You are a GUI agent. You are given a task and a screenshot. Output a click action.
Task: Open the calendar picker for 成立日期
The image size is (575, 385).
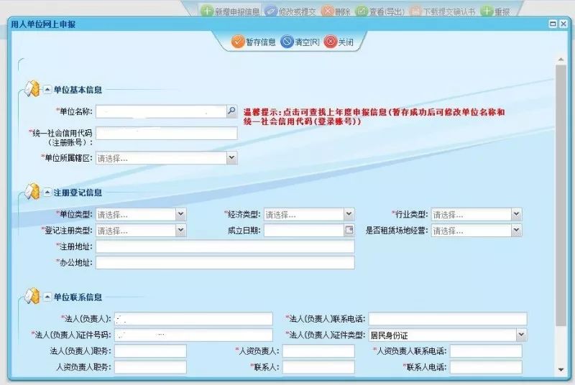[x=349, y=231]
